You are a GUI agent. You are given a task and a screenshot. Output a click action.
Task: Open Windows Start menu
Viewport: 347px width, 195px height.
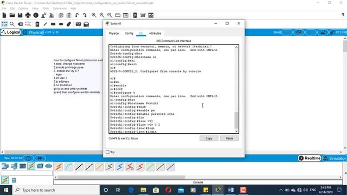pyautogui.click(x=6, y=190)
